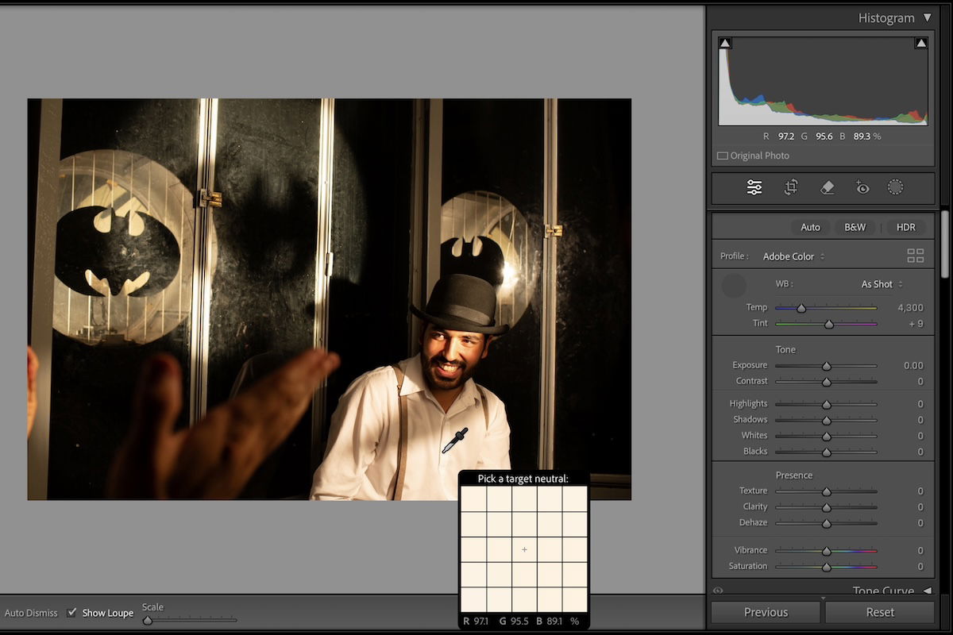Toggle shadow clipping indicator in histogram
Viewport: 953px width, 635px height.
click(x=725, y=43)
